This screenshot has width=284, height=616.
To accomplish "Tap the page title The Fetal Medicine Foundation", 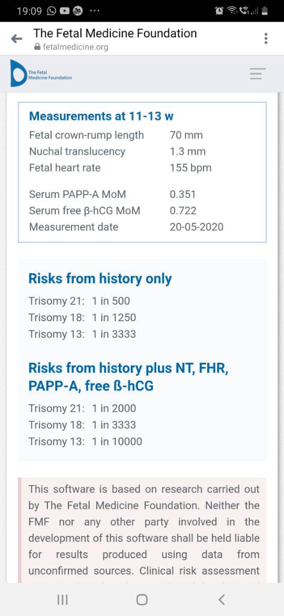I will pos(115,34).
